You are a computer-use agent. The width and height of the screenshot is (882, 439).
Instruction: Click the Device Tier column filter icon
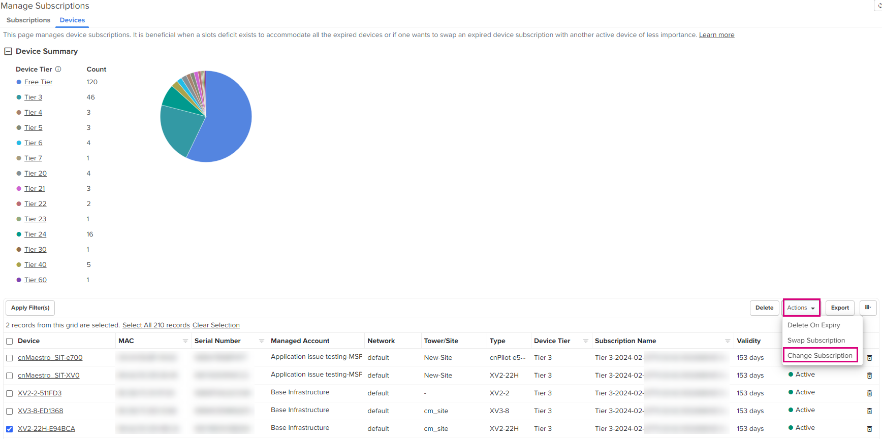click(586, 341)
